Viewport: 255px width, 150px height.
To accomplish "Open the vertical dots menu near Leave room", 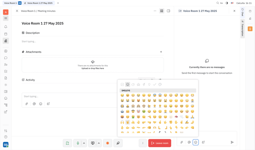I will click(x=143, y=143).
